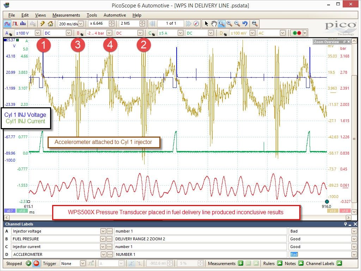The width and height of the screenshot is (361, 271).
Task: Select the zoom-in magnifier tool
Action: pyautogui.click(x=229, y=24)
